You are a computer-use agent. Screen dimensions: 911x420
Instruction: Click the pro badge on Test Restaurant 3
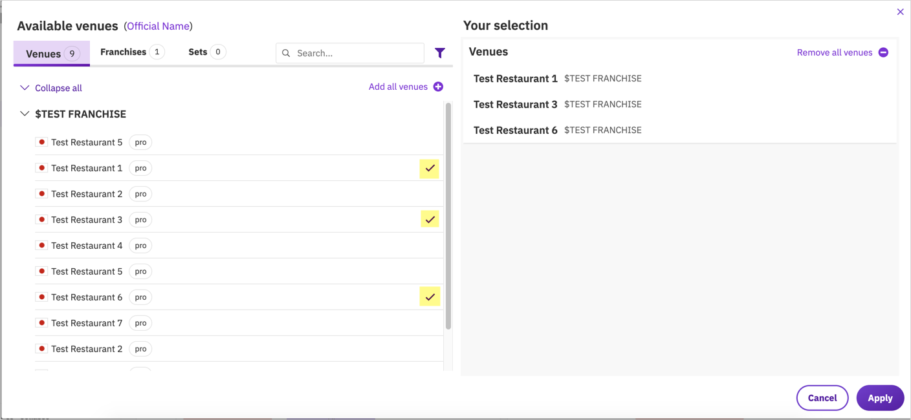[x=140, y=220]
